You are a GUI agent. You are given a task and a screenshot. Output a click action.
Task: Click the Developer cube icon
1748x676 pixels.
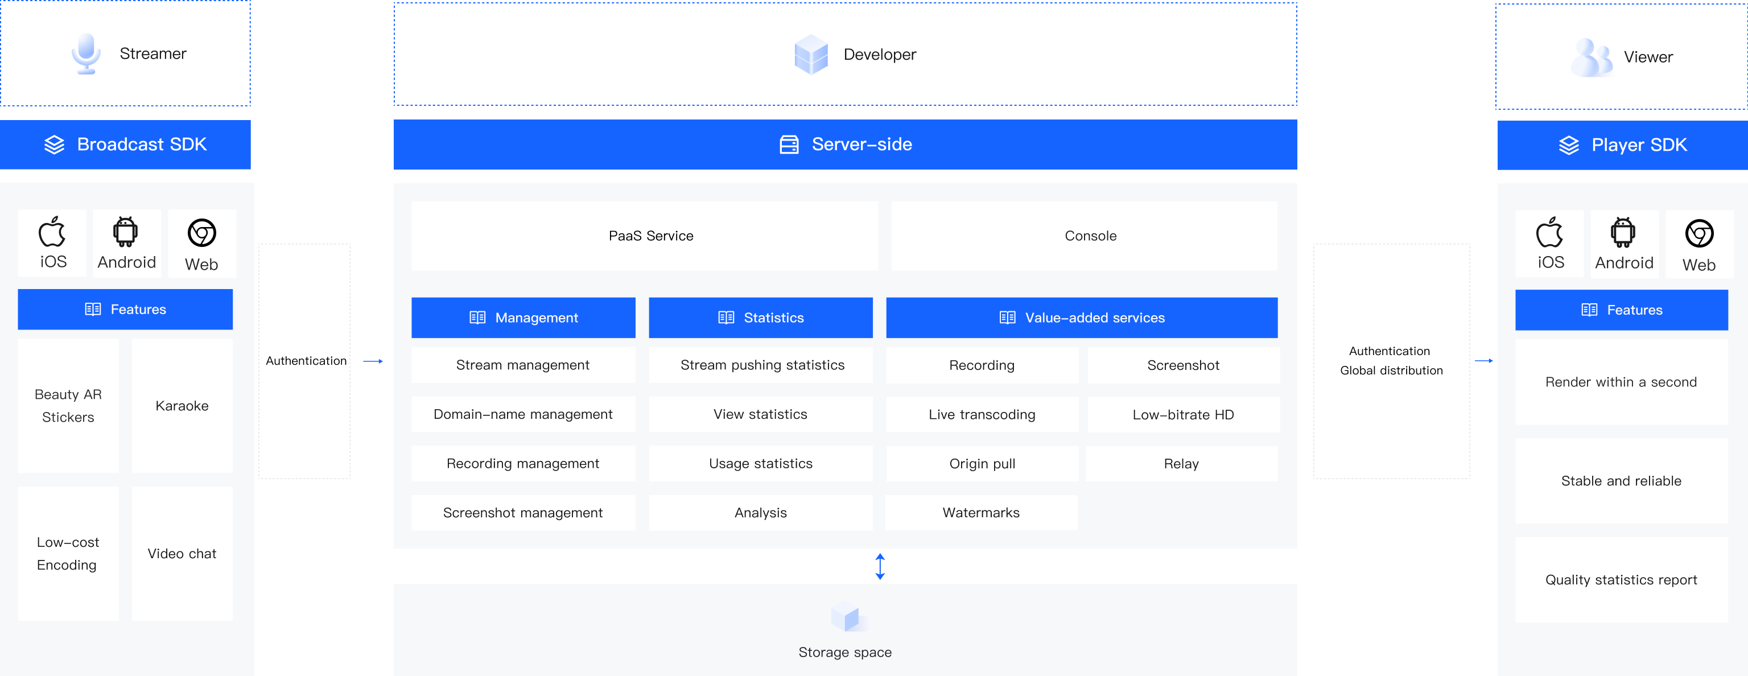[811, 54]
